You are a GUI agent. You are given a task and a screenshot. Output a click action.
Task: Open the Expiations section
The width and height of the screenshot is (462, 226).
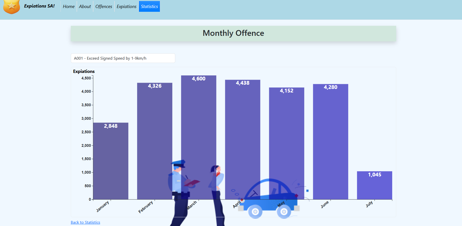126,6
